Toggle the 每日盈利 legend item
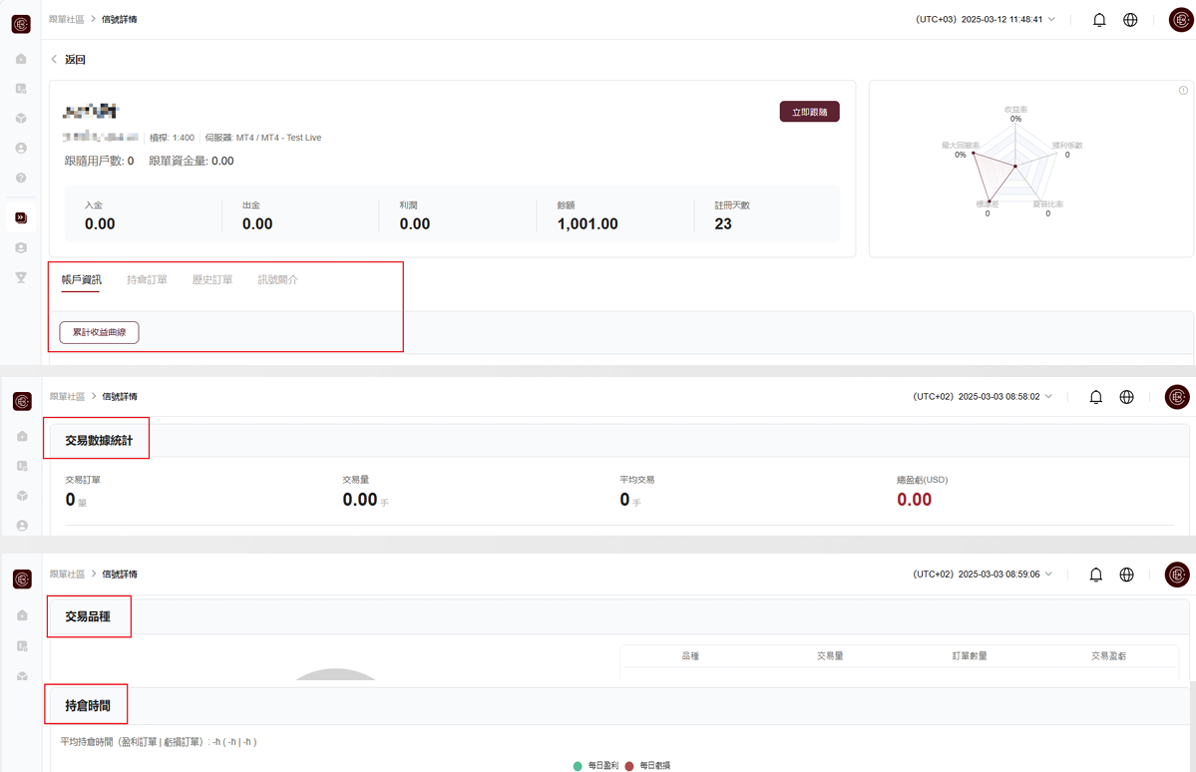The image size is (1196, 772). pos(597,765)
